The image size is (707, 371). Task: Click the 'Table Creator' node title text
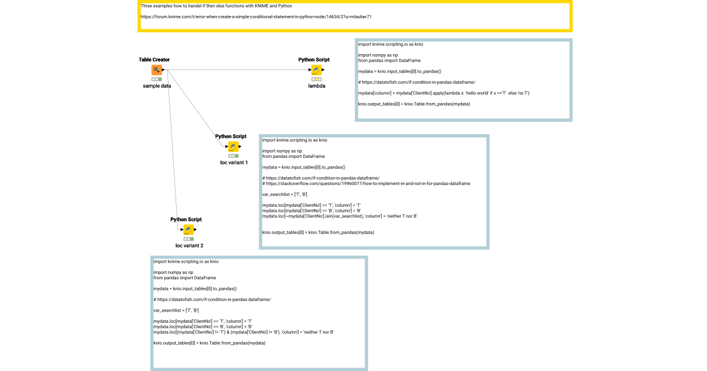154,59
